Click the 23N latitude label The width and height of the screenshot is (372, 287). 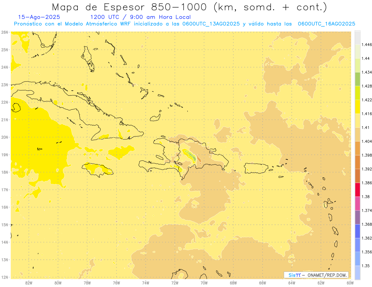pos(4,85)
